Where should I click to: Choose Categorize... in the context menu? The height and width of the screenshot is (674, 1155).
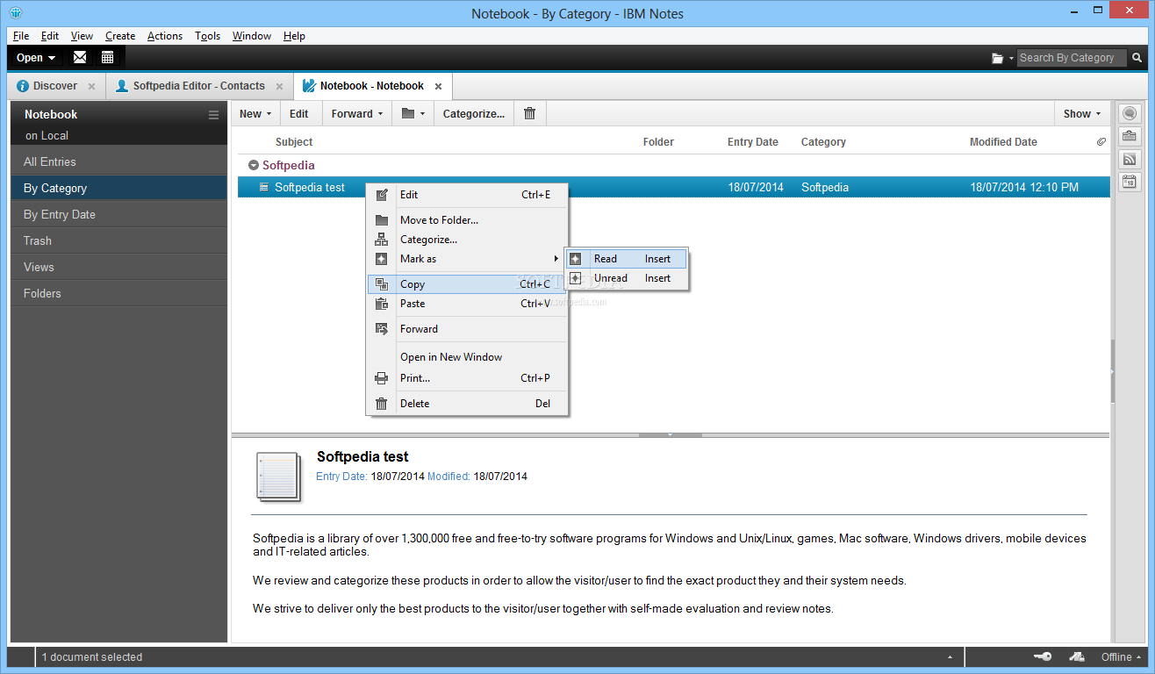468,240
